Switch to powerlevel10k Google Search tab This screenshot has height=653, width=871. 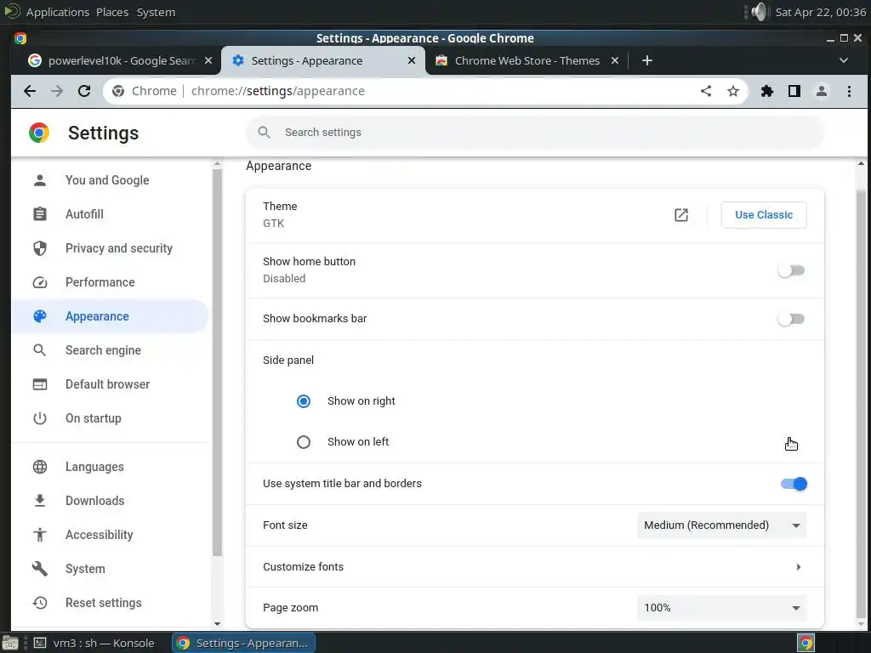[x=121, y=60]
